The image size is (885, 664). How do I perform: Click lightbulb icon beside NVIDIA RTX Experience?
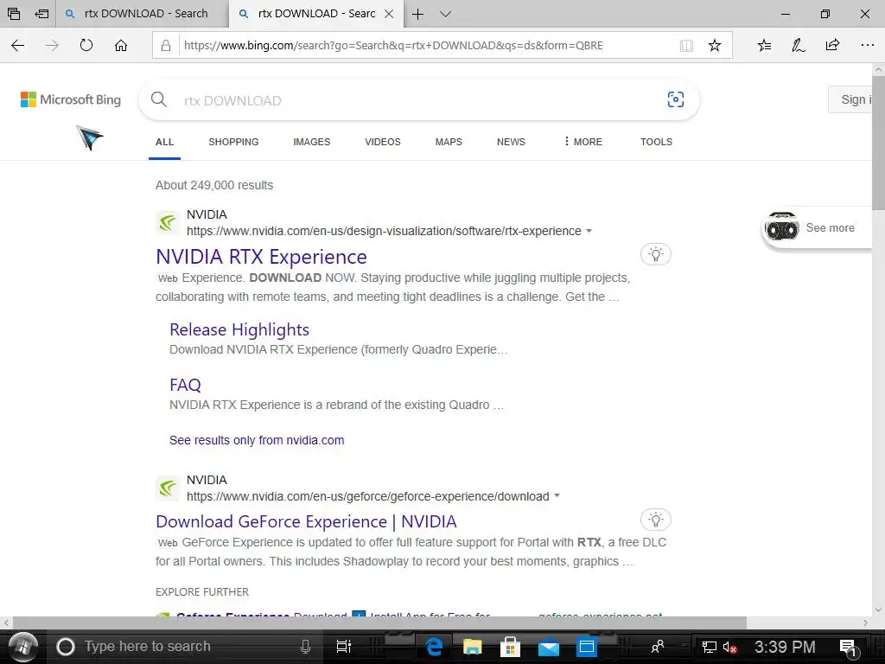[655, 254]
